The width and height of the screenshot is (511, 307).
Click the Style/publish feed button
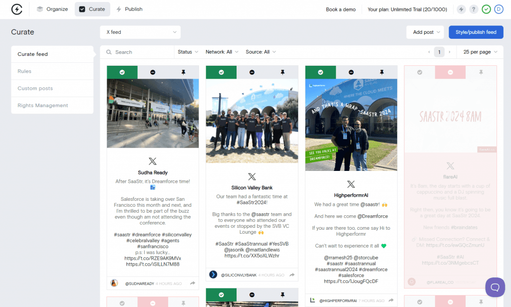tap(476, 32)
